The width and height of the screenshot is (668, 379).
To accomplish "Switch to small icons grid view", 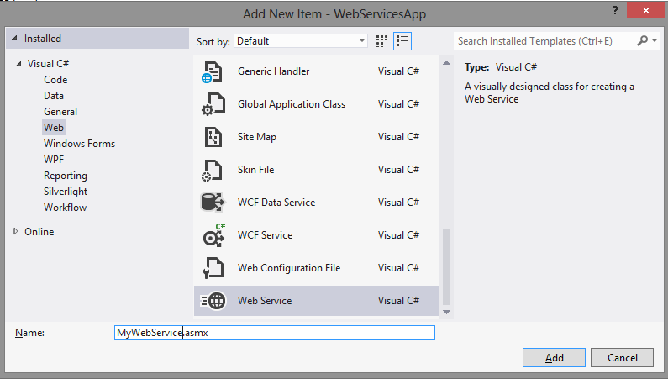I will click(381, 41).
